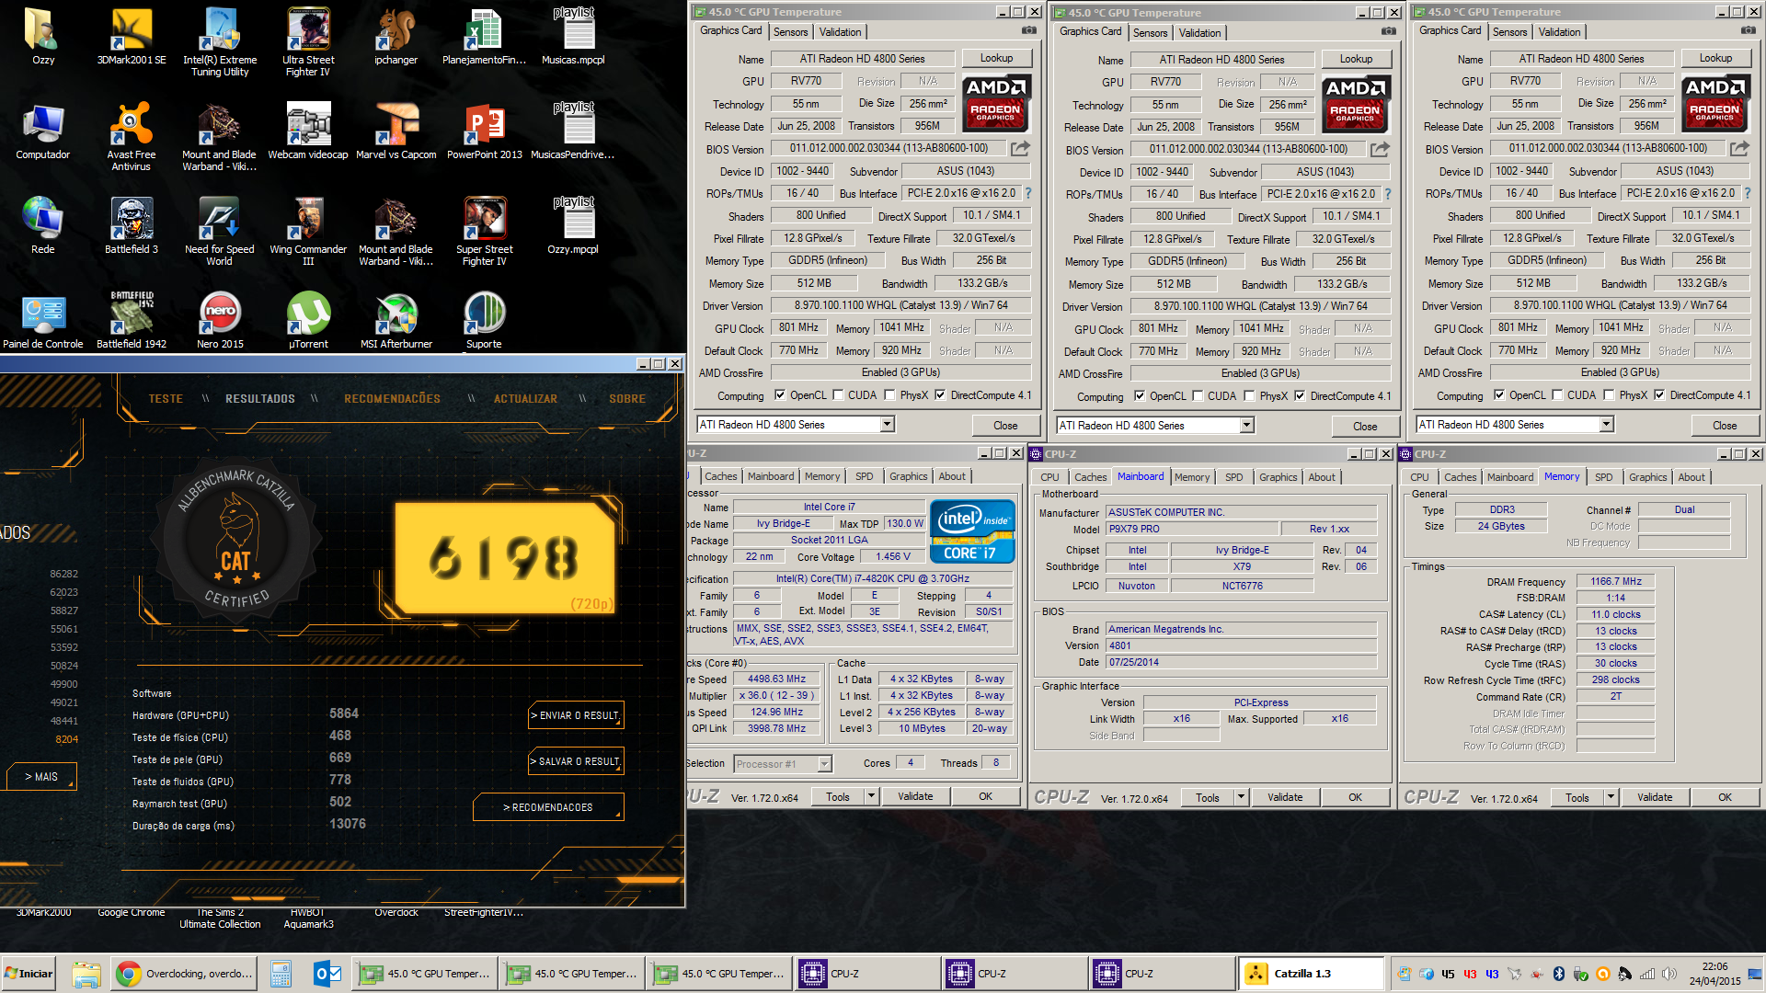Open Ultra Street Fighter IV shortcut
The height and width of the screenshot is (993, 1766).
click(x=308, y=42)
